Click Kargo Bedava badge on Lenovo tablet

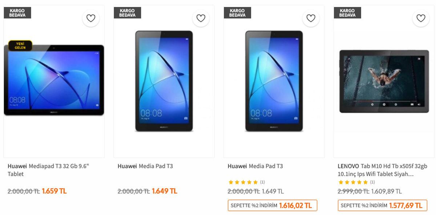(347, 13)
